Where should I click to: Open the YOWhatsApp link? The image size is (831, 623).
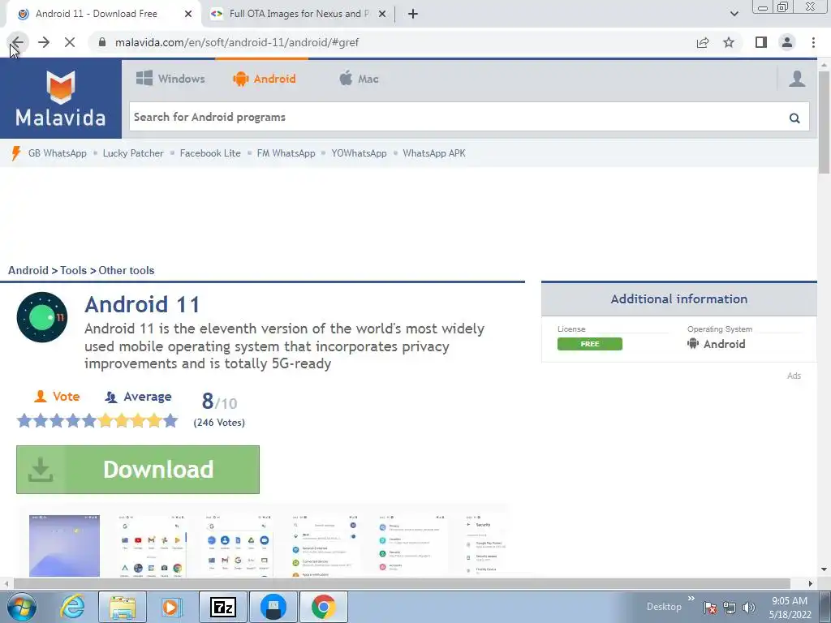(x=359, y=153)
